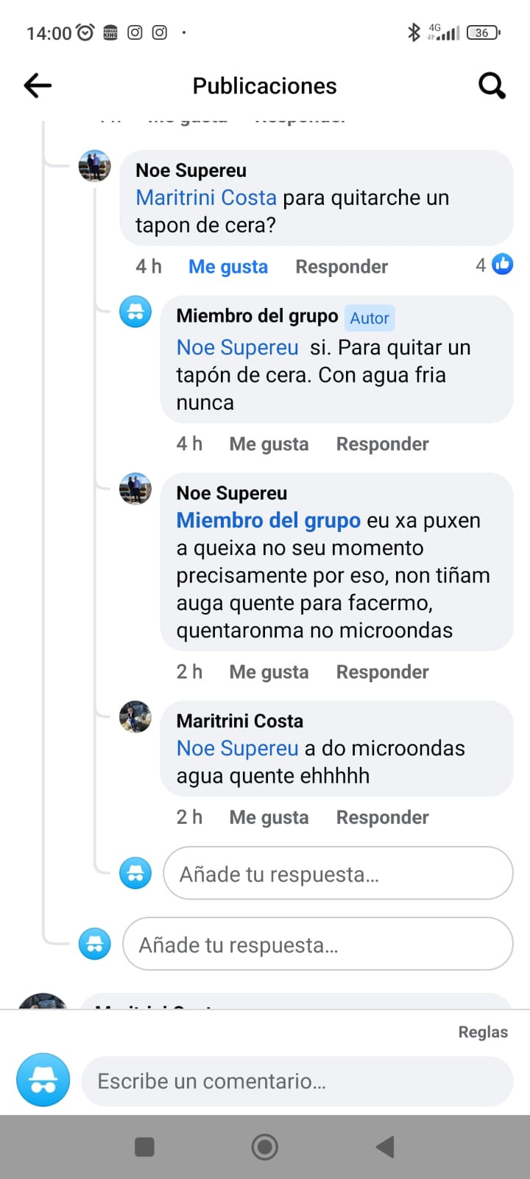Tap the nested Añade tu respuesta field
Image resolution: width=530 pixels, height=1179 pixels.
[x=338, y=873]
